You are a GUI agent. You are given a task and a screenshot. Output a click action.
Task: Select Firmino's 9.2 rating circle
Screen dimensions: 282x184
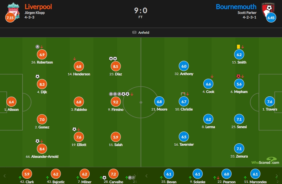pos(116,102)
